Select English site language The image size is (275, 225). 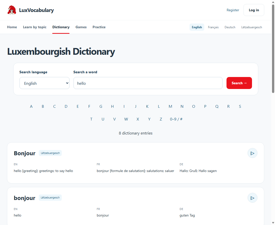[x=197, y=27]
